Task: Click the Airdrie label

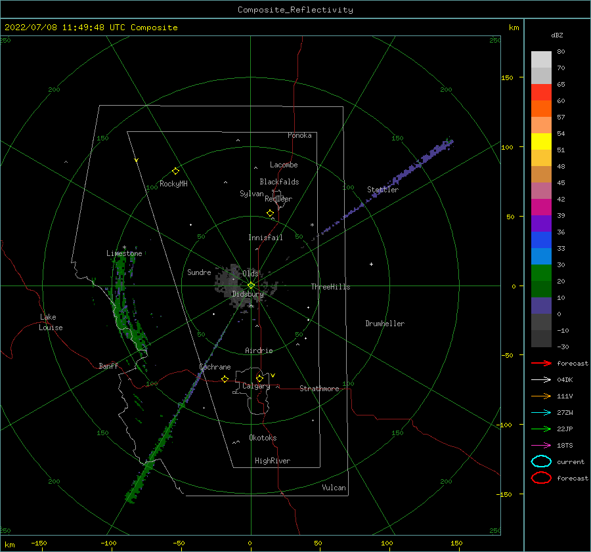Action: pyautogui.click(x=259, y=350)
